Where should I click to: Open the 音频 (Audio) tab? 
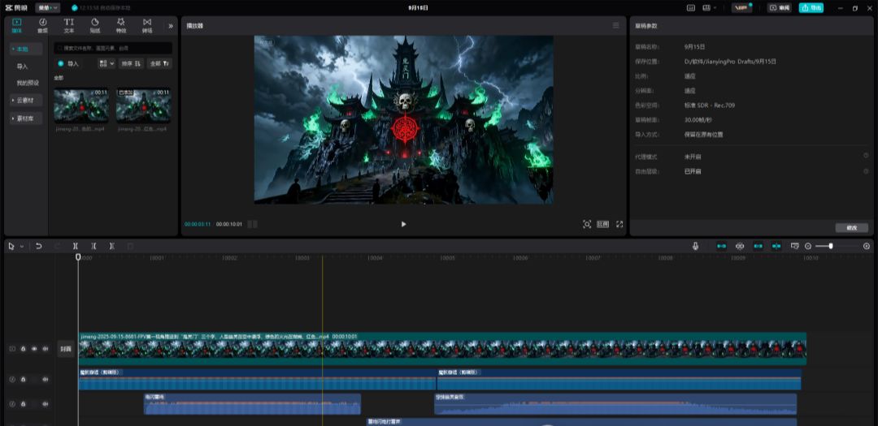coord(42,25)
